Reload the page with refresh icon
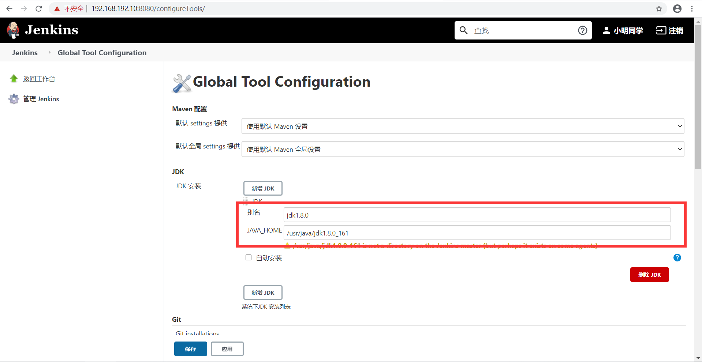This screenshot has width=702, height=362. [x=39, y=8]
